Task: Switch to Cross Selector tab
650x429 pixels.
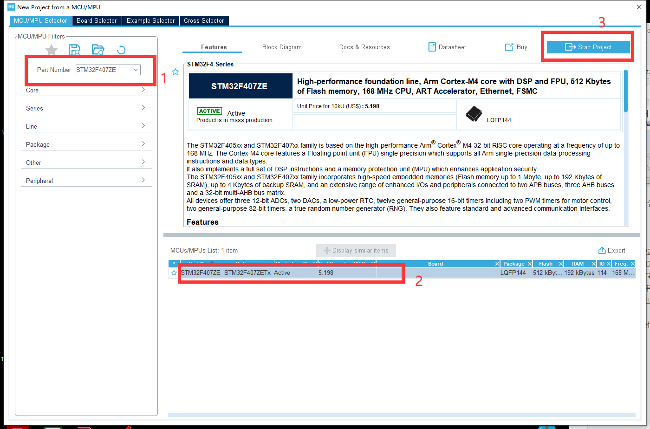Action: (204, 21)
